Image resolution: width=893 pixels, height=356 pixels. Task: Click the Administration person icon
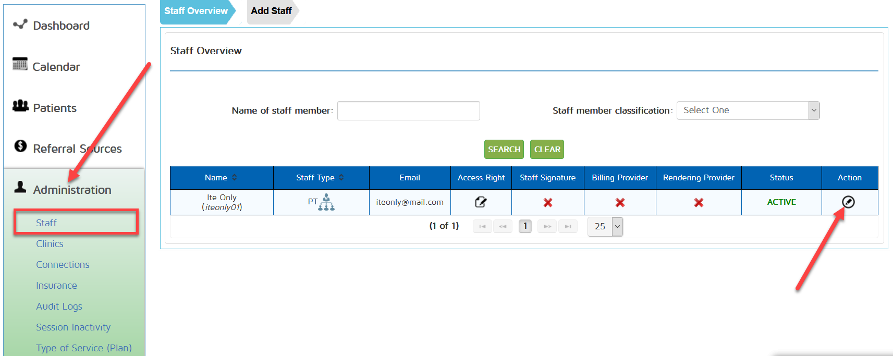click(x=20, y=187)
